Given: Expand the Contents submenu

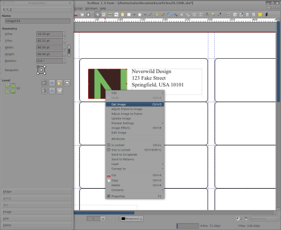Looking at the screenshot, I should click(135, 190).
